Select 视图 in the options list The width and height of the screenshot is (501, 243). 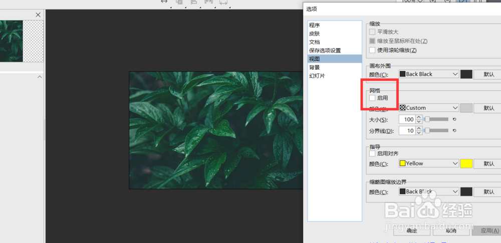pos(335,59)
